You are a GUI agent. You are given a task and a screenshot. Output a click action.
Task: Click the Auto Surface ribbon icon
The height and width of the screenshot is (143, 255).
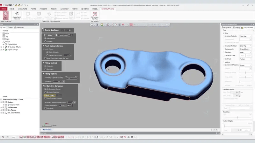coord(6,15)
